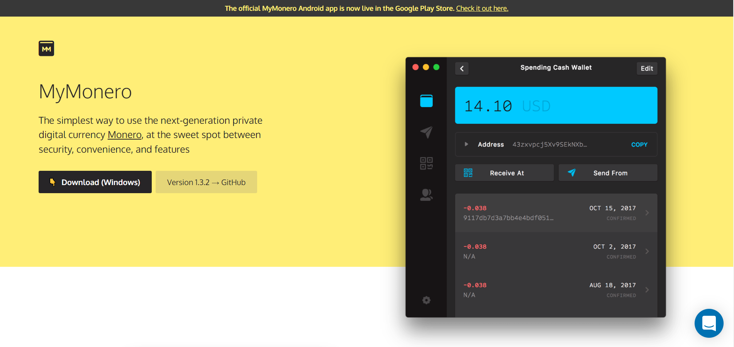Click transaction hash 9117db7d3a7bb4e4bdf051…
Screen dimensions: 734x347
pyautogui.click(x=508, y=218)
